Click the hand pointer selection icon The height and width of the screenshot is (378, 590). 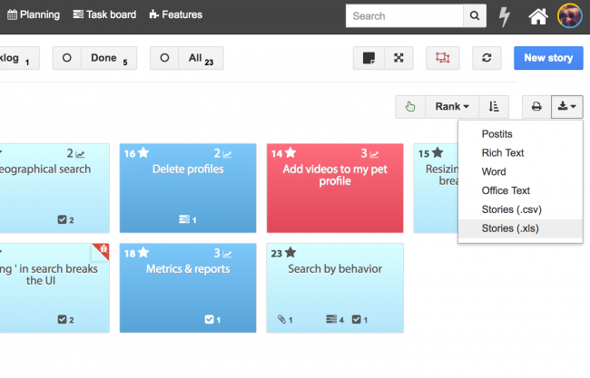point(410,106)
